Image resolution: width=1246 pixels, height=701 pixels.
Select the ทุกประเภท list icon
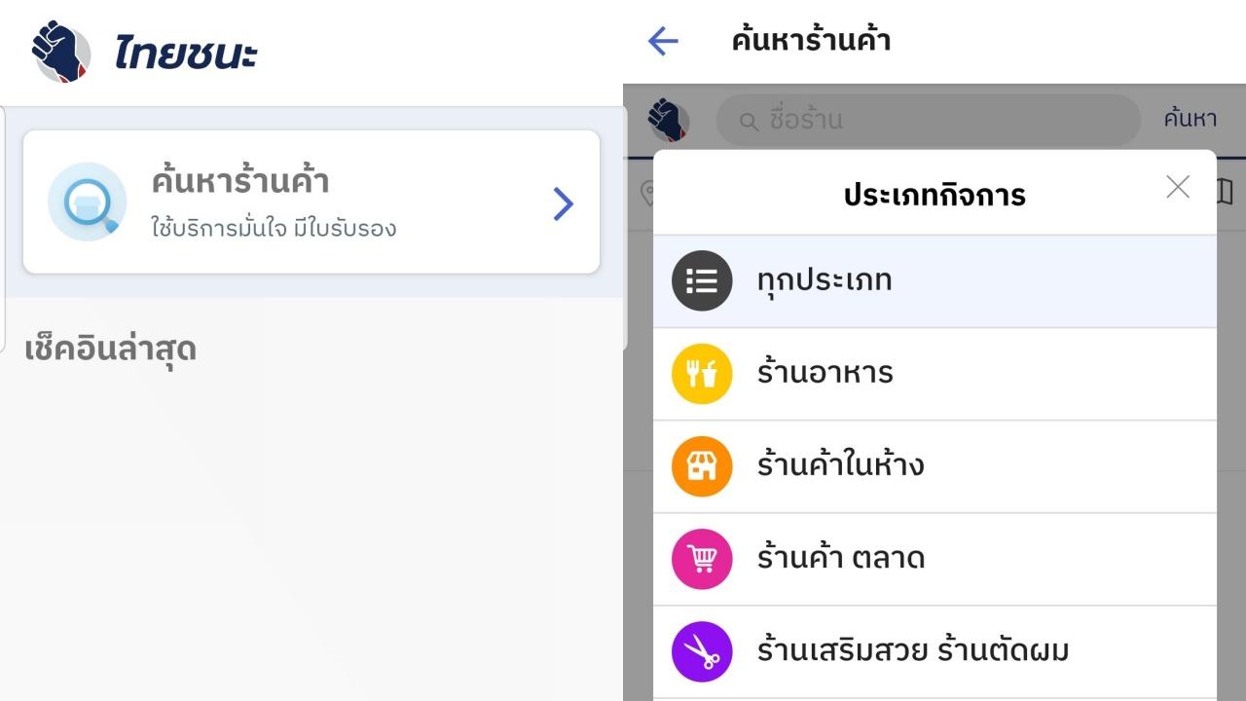[702, 280]
